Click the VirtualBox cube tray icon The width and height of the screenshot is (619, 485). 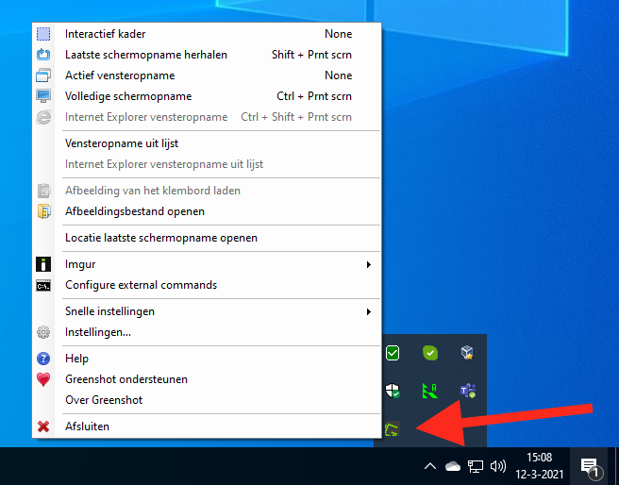466,353
